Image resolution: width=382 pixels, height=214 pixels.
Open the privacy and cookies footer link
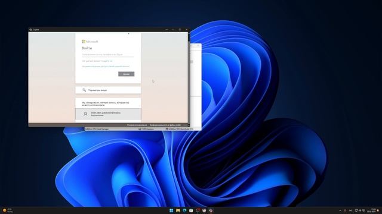(x=165, y=125)
